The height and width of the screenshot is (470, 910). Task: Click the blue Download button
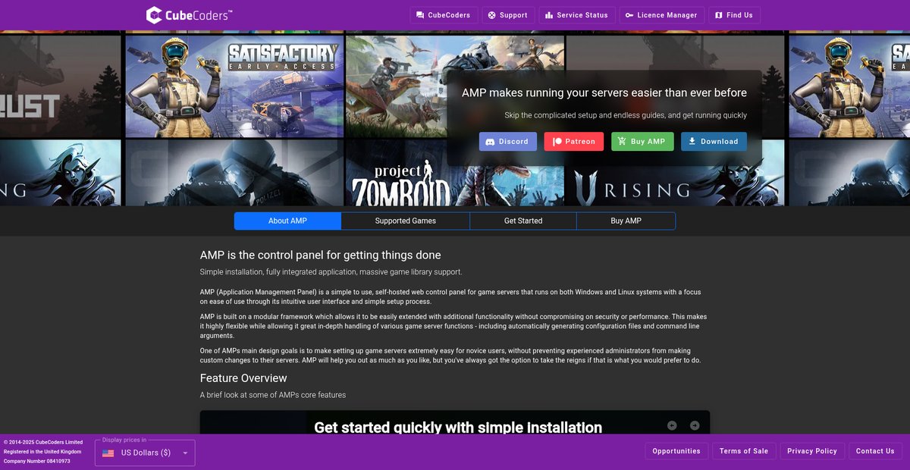pyautogui.click(x=714, y=142)
